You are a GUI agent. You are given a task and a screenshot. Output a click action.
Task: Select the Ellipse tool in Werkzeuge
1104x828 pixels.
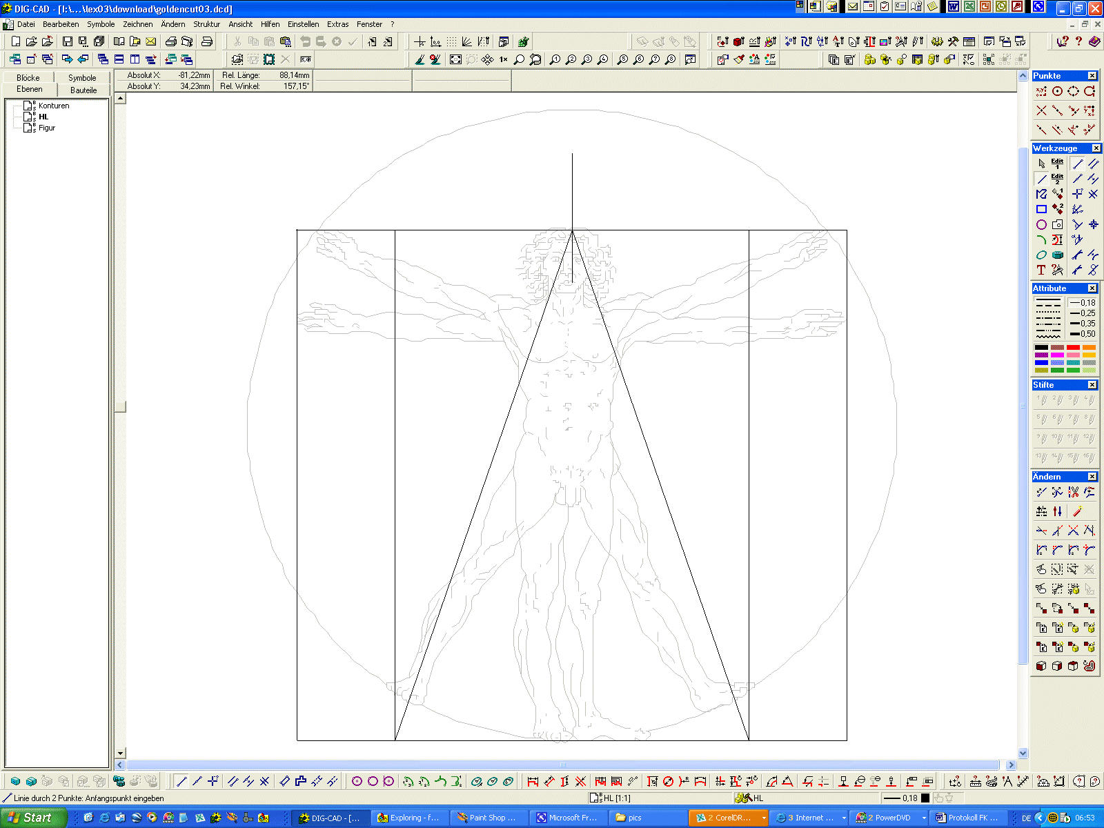(x=1041, y=255)
